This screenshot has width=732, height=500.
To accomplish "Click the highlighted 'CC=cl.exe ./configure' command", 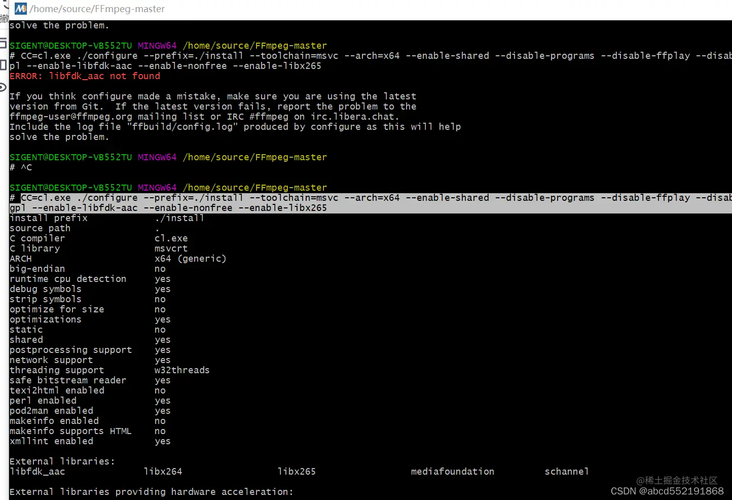I will click(x=376, y=198).
